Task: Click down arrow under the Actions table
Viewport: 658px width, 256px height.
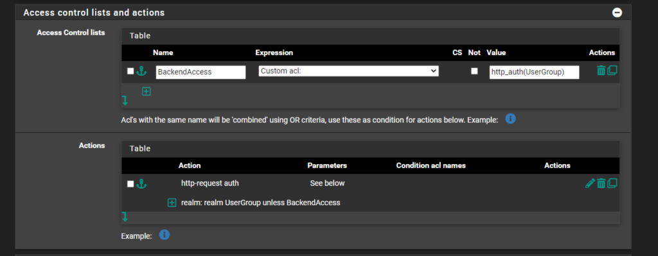Action: tap(125, 217)
